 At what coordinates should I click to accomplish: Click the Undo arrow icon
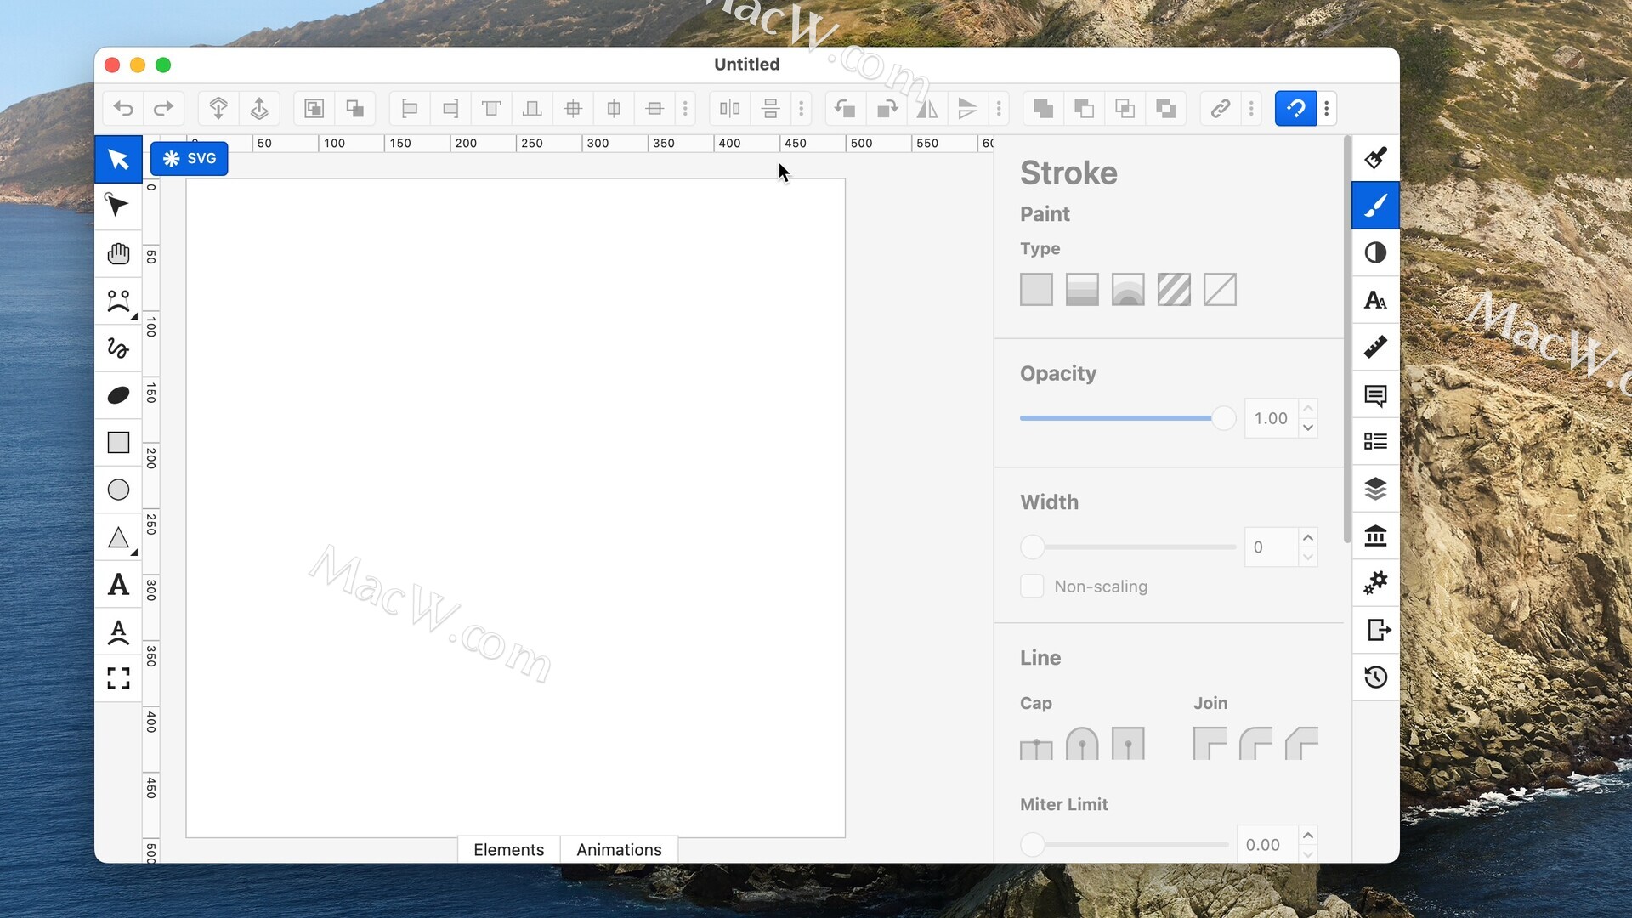[x=123, y=108]
